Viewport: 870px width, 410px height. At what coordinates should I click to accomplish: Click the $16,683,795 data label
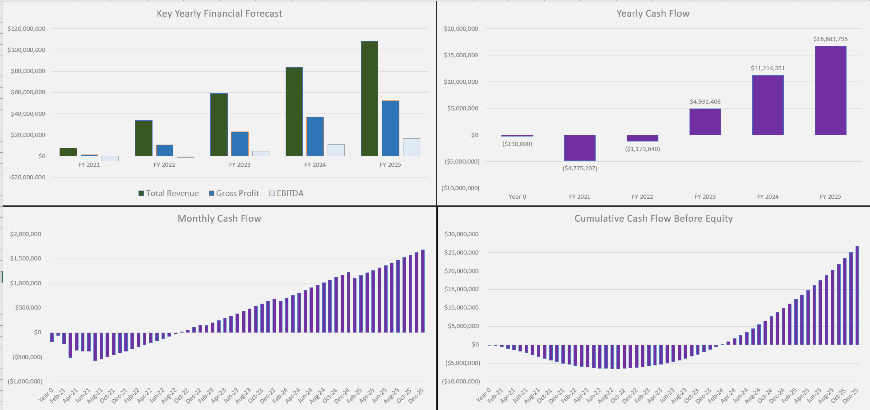click(x=830, y=39)
